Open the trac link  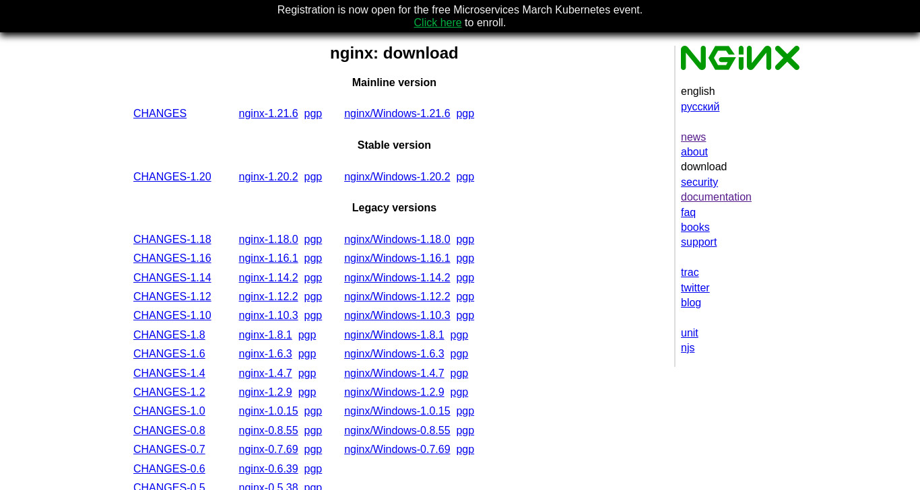click(690, 273)
